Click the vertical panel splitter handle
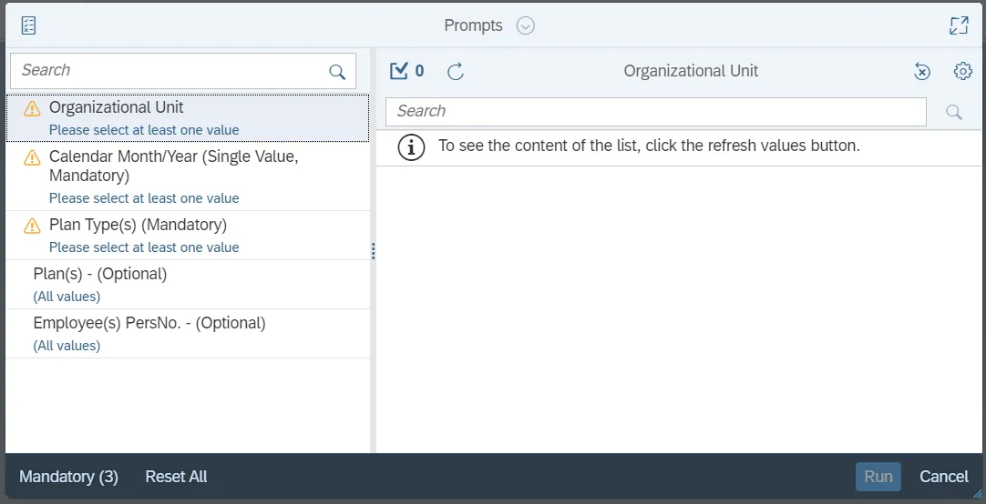This screenshot has width=986, height=504. (373, 251)
